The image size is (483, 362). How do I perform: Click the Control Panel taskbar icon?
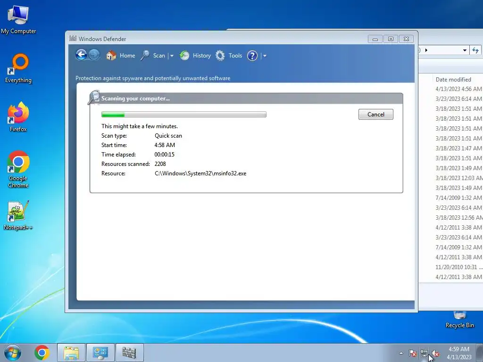coord(100,353)
